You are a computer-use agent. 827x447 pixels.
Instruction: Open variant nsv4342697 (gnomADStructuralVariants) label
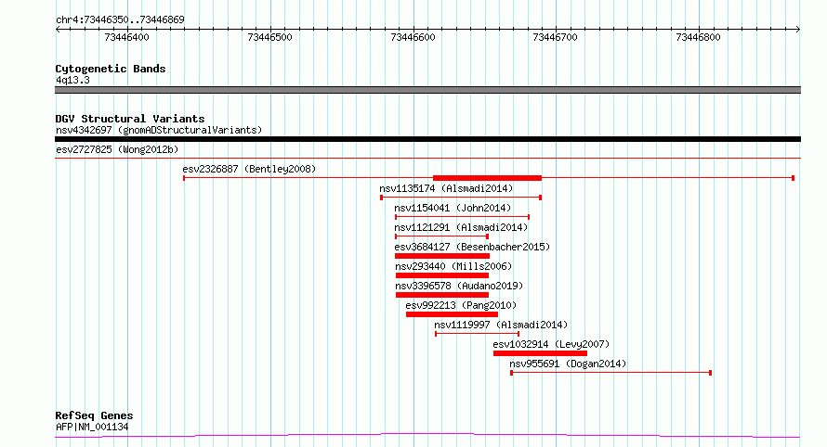click(x=159, y=130)
